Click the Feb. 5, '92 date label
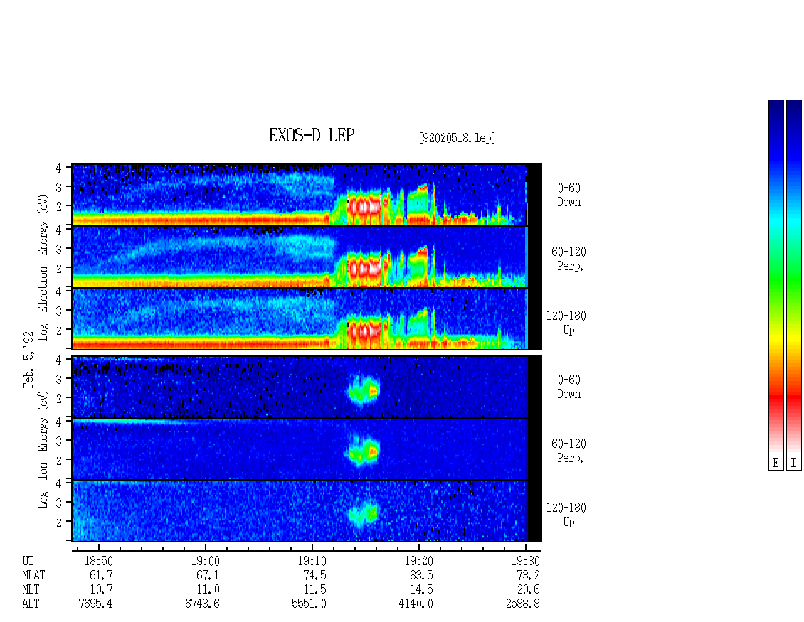The width and height of the screenshot is (804, 622). click(28, 360)
